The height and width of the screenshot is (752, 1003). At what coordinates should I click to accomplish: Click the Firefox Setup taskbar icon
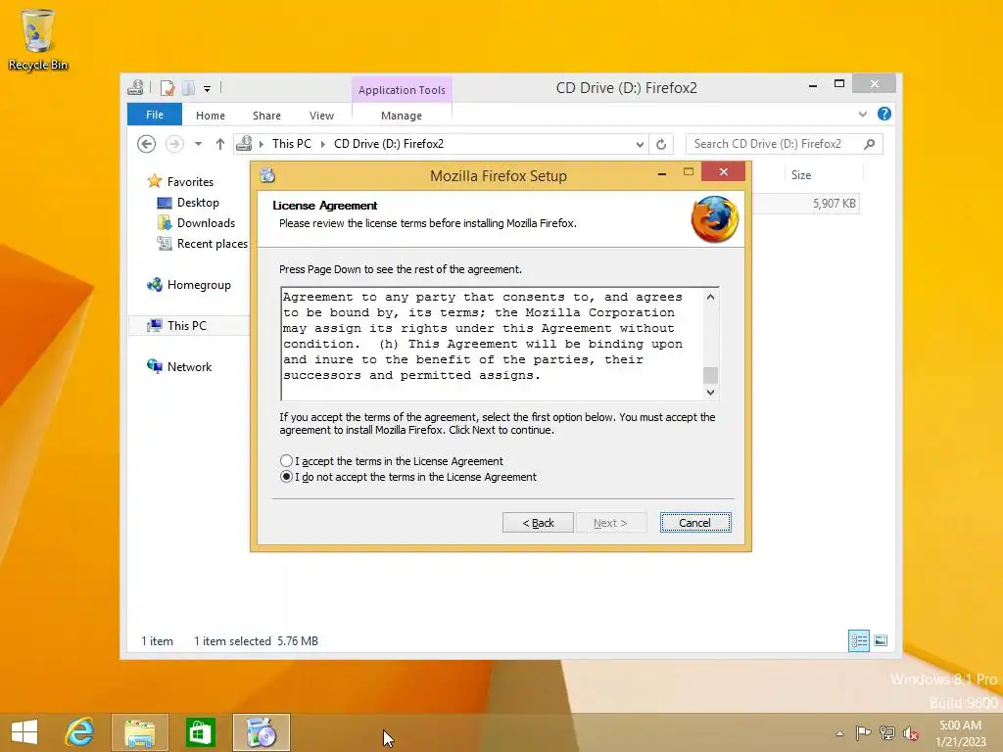261,732
